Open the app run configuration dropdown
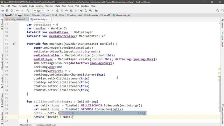The width and height of the screenshot is (224, 126). (x=39, y=10)
